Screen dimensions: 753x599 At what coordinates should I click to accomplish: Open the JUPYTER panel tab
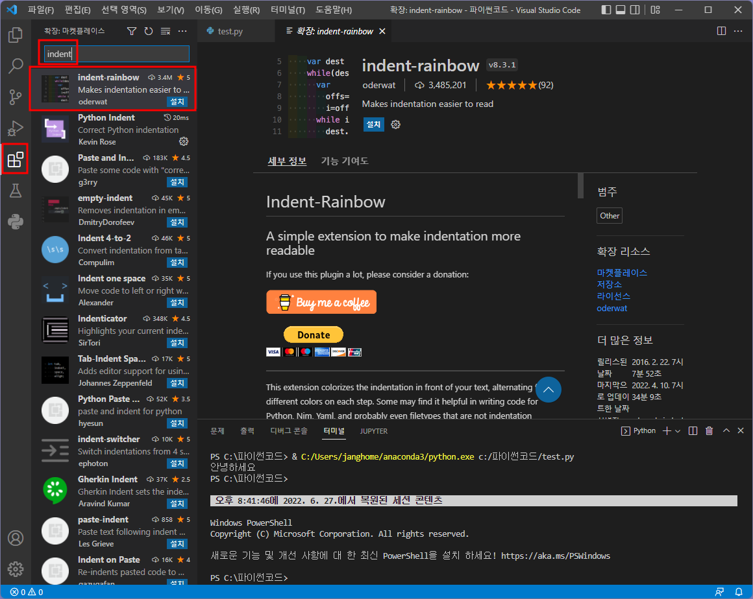pyautogui.click(x=374, y=431)
